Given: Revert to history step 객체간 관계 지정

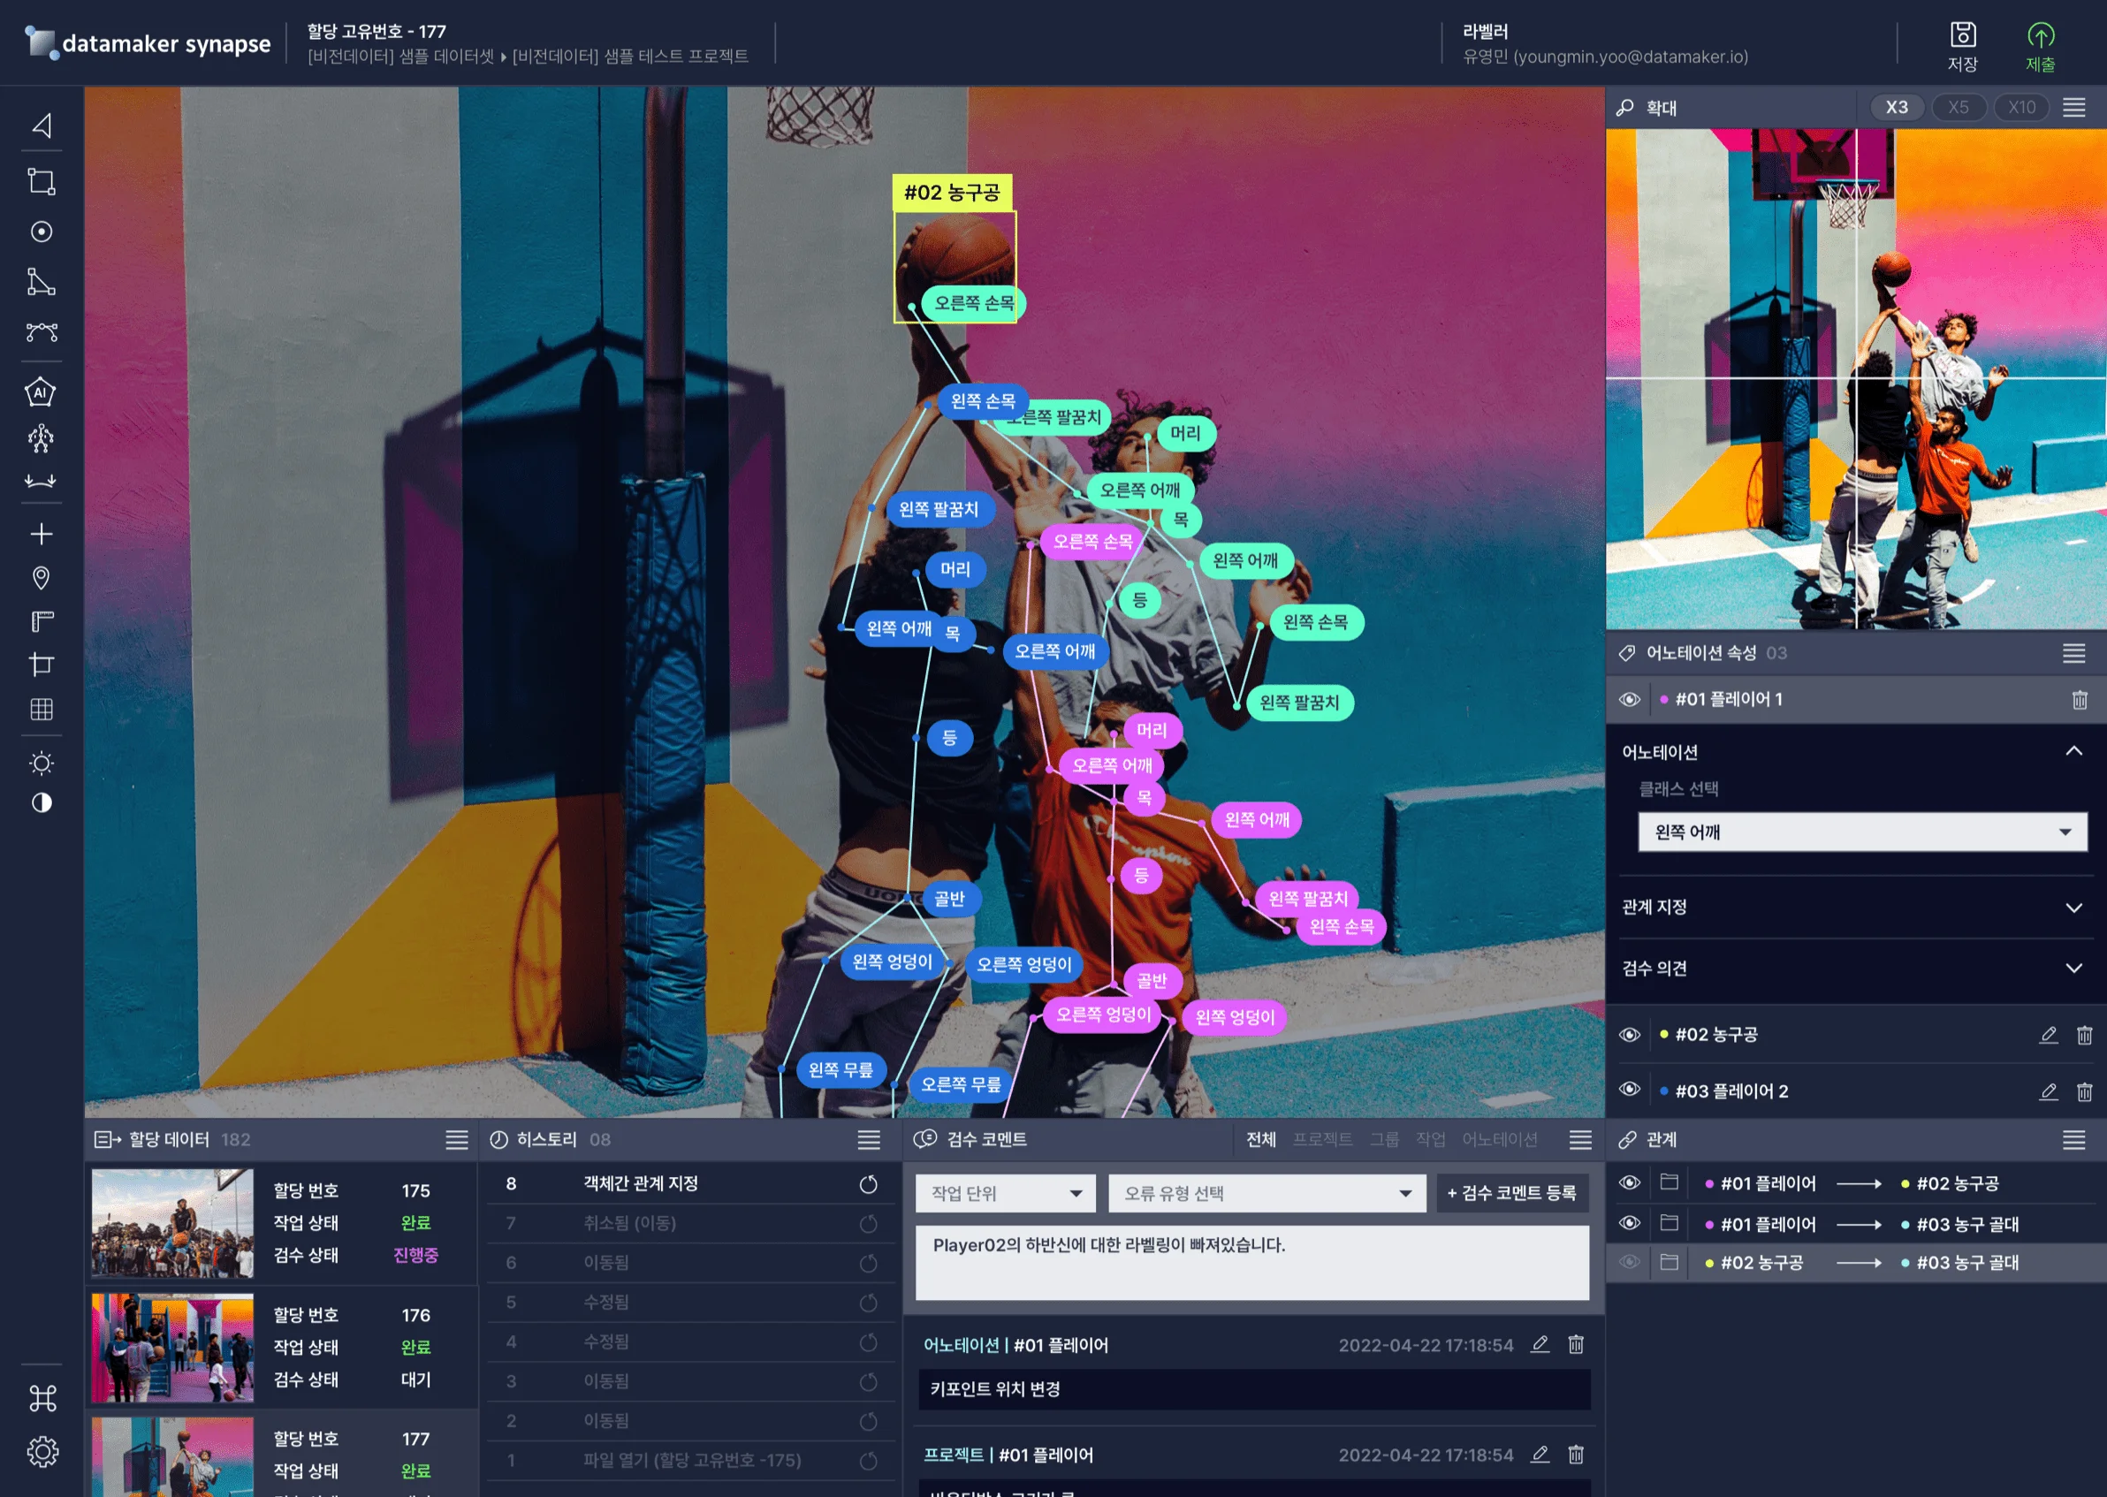Looking at the screenshot, I should (868, 1184).
